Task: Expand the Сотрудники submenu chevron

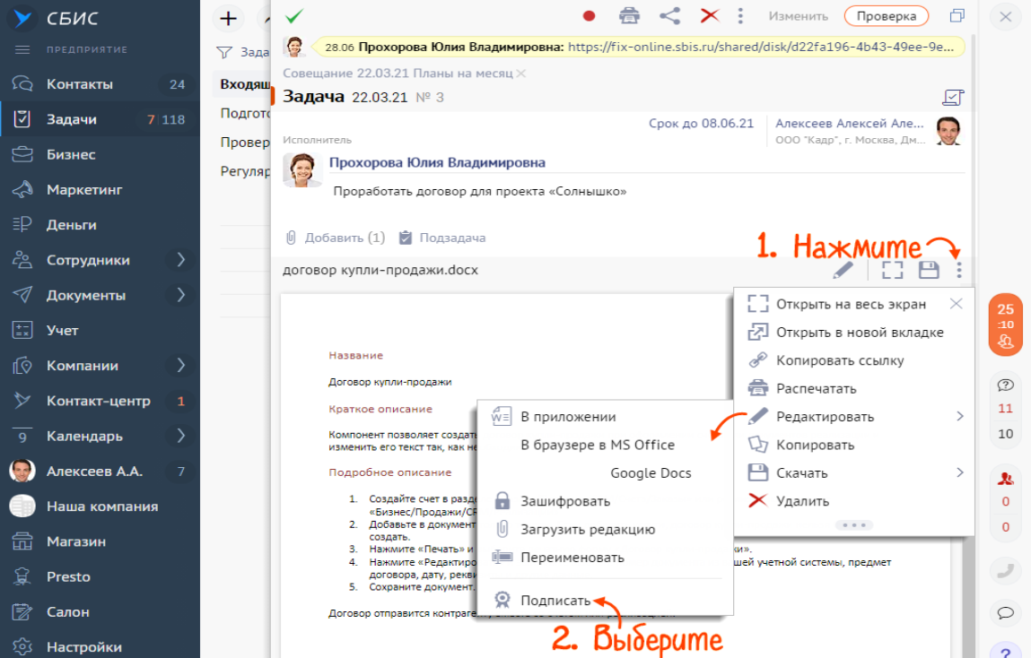Action: pyautogui.click(x=181, y=260)
